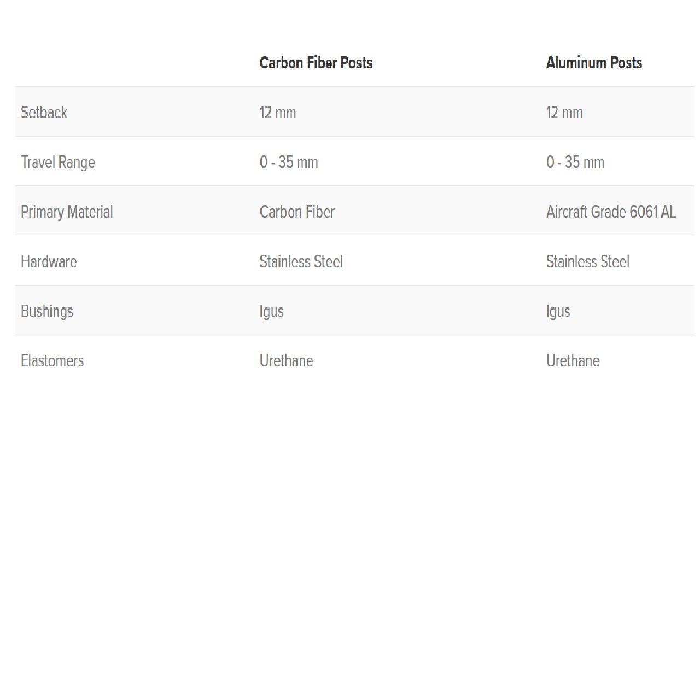Click the Carbon Fiber material cell
The width and height of the screenshot is (700, 700).
click(297, 212)
